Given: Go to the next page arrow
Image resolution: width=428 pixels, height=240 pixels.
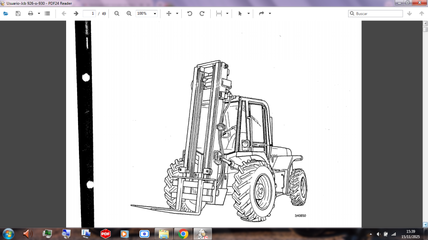Looking at the screenshot, I should pyautogui.click(x=76, y=13).
